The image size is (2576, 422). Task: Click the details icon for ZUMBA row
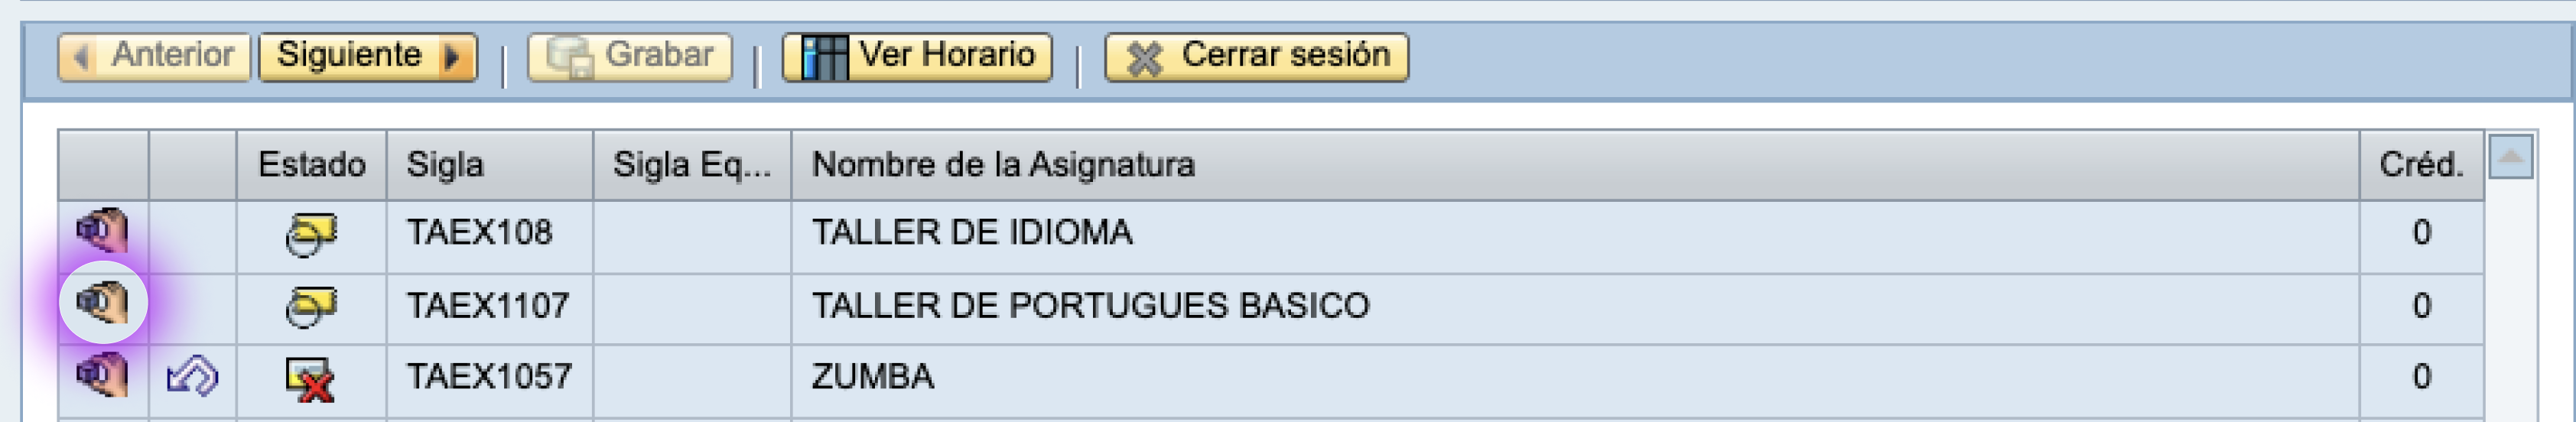(x=103, y=376)
